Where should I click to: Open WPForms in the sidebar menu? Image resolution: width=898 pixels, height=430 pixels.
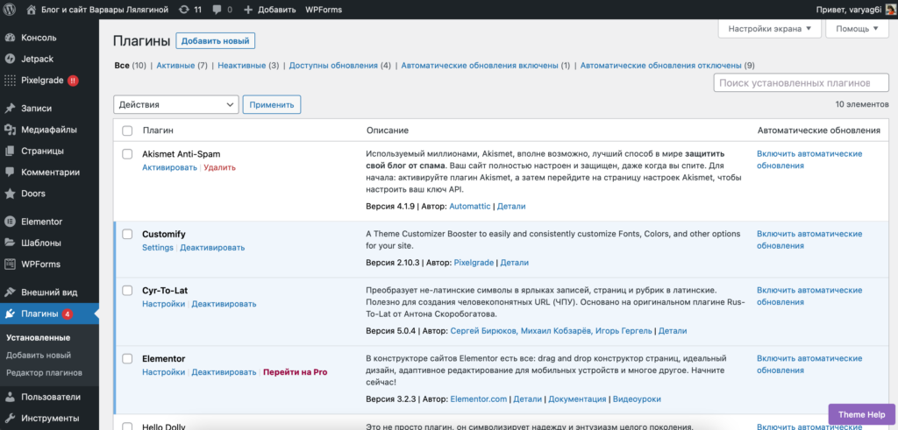pyautogui.click(x=40, y=264)
